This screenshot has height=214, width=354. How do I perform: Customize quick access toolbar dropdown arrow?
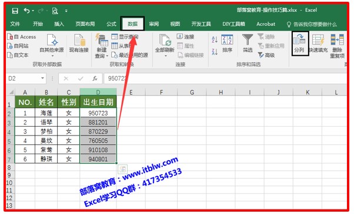tap(66, 11)
